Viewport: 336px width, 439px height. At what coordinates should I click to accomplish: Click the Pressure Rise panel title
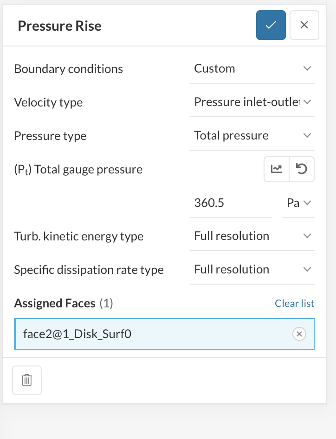(x=59, y=26)
